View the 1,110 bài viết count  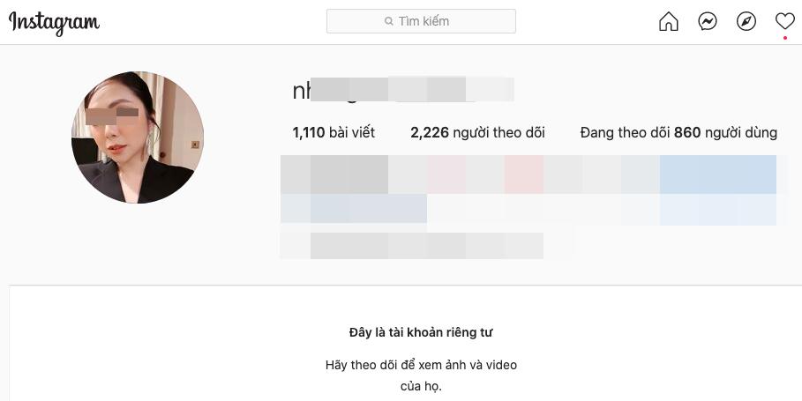(334, 133)
